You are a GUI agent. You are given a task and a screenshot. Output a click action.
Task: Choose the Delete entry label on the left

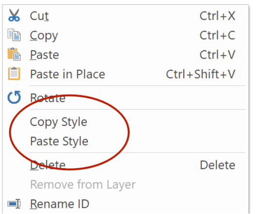[x=48, y=165]
